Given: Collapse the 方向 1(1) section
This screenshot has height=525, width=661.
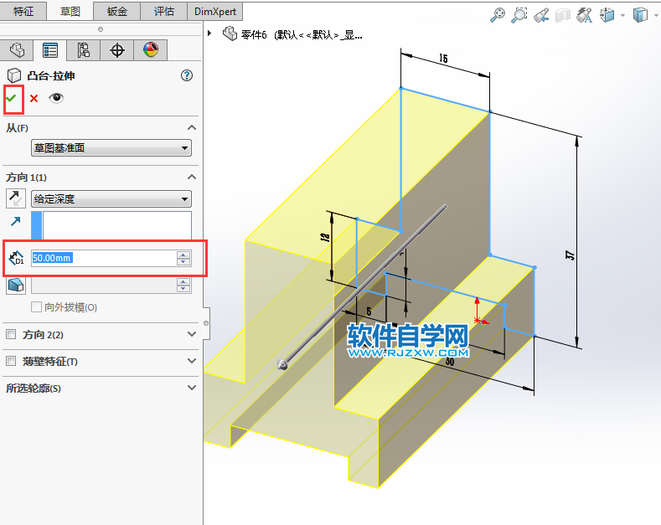Looking at the screenshot, I should coord(192,177).
